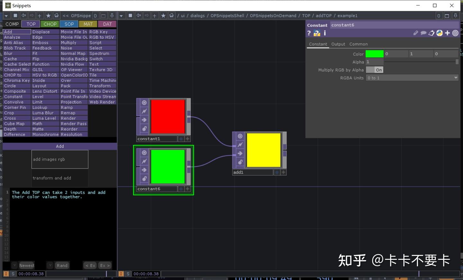Toggle the viewer flag on the constant6 node

(x=144, y=153)
